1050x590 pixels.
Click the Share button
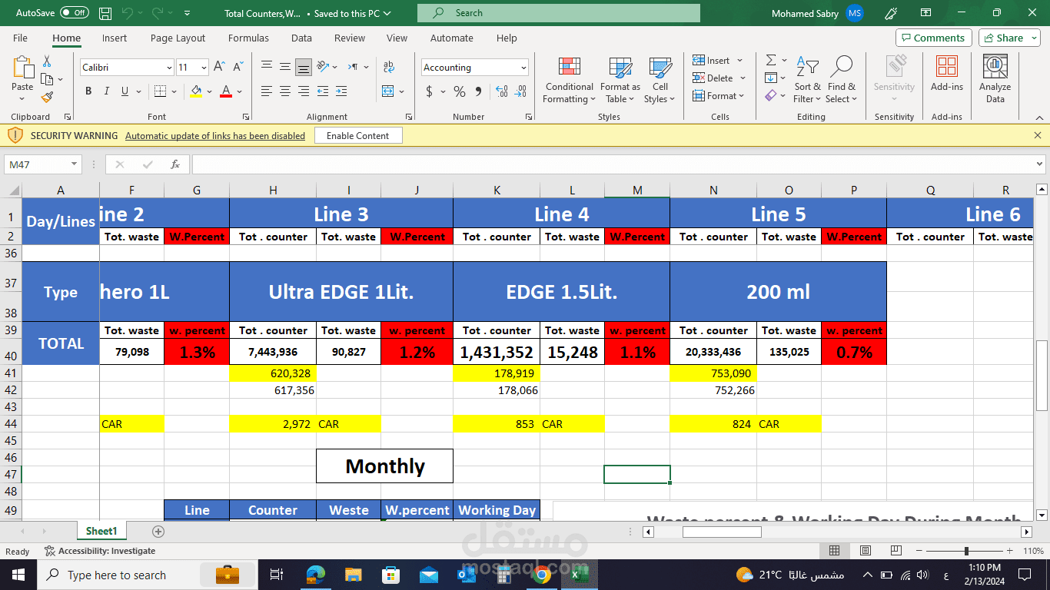point(1008,38)
